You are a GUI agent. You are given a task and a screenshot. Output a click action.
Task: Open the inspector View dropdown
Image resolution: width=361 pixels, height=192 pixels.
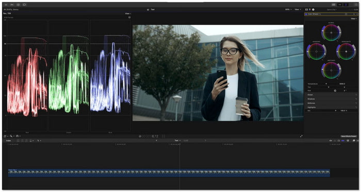click(x=353, y=19)
